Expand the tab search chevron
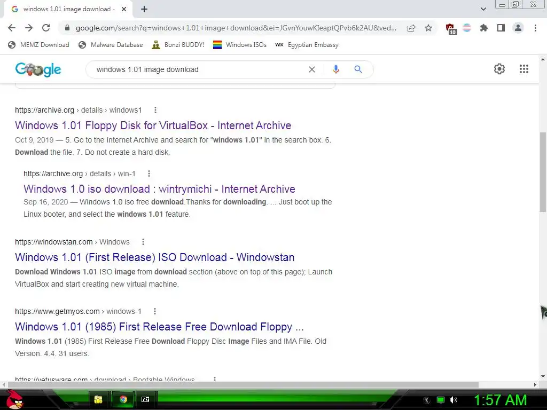Viewport: 547px width, 410px height. click(483, 9)
